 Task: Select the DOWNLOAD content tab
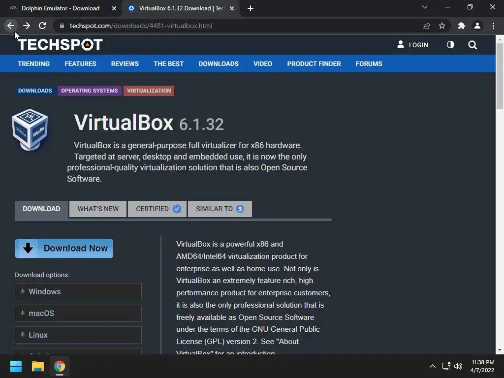coord(41,209)
